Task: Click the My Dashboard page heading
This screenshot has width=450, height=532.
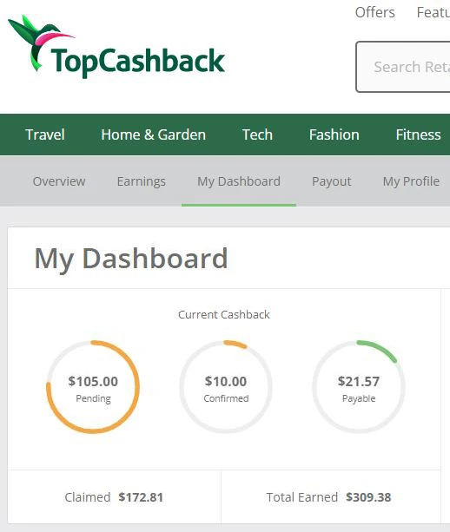Action: tap(131, 259)
